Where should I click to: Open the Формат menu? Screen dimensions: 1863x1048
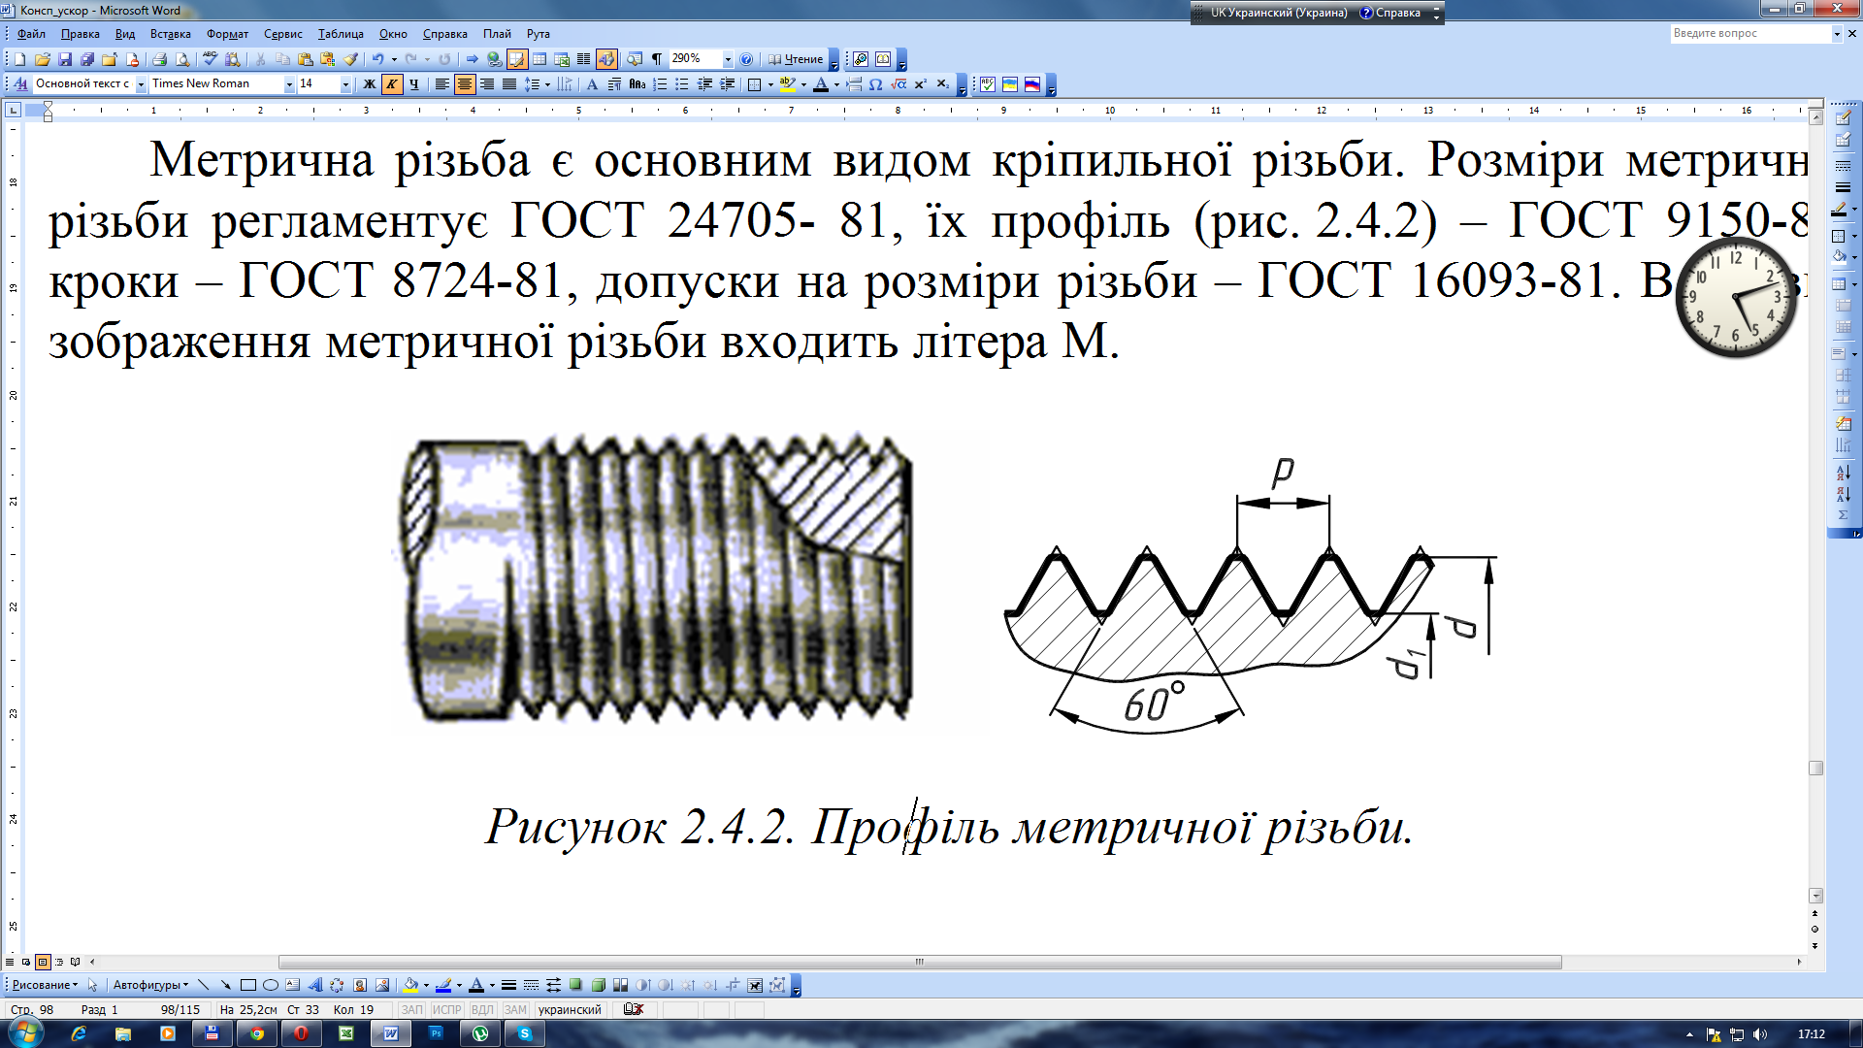(227, 34)
